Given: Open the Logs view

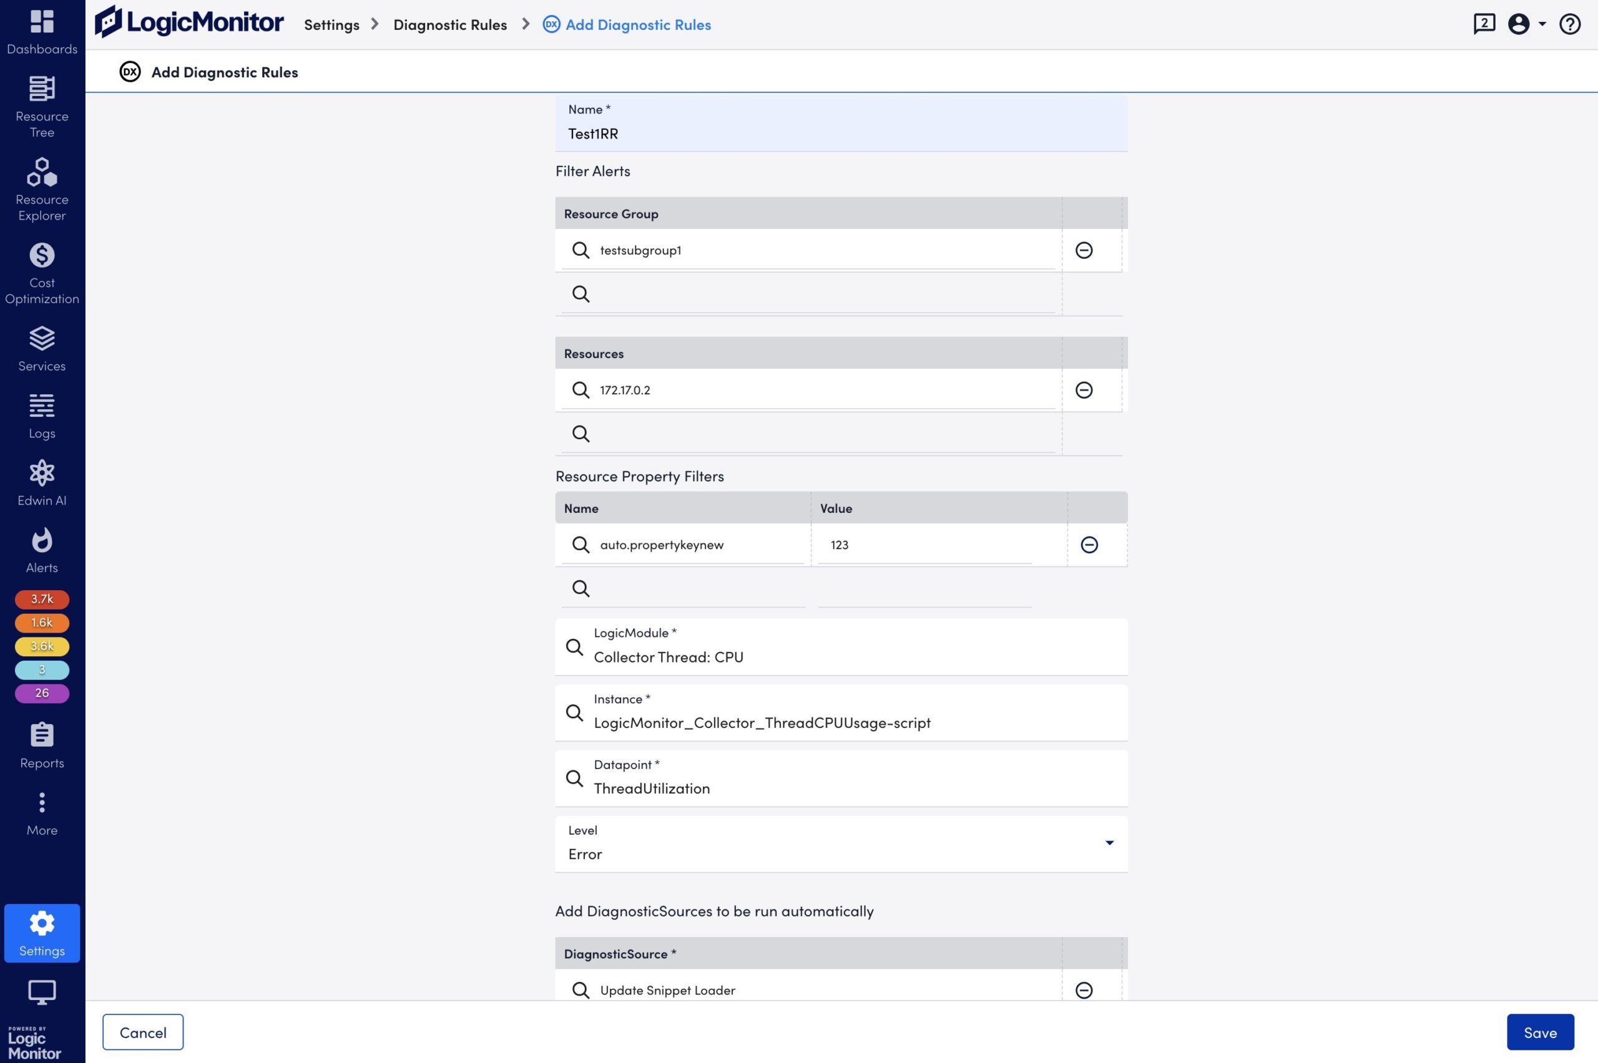Looking at the screenshot, I should (41, 415).
